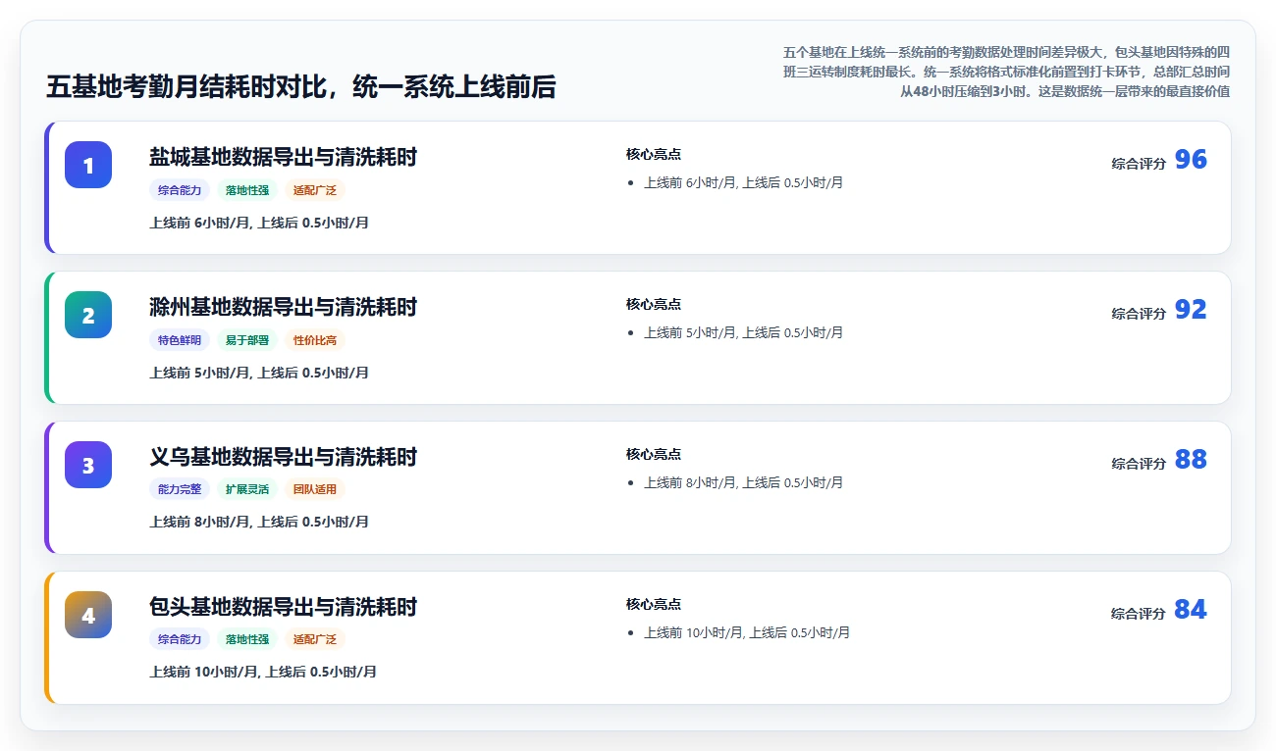Select 综合能力 tag in 包头基地 card
The height and width of the screenshot is (751, 1276).
tap(180, 639)
